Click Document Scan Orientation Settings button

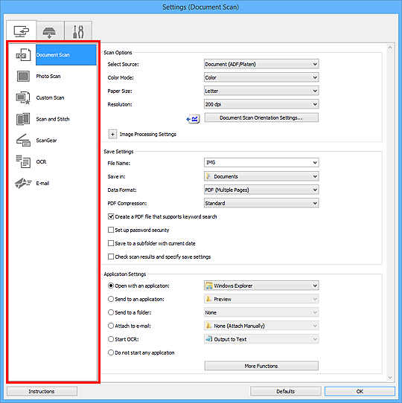click(x=261, y=117)
